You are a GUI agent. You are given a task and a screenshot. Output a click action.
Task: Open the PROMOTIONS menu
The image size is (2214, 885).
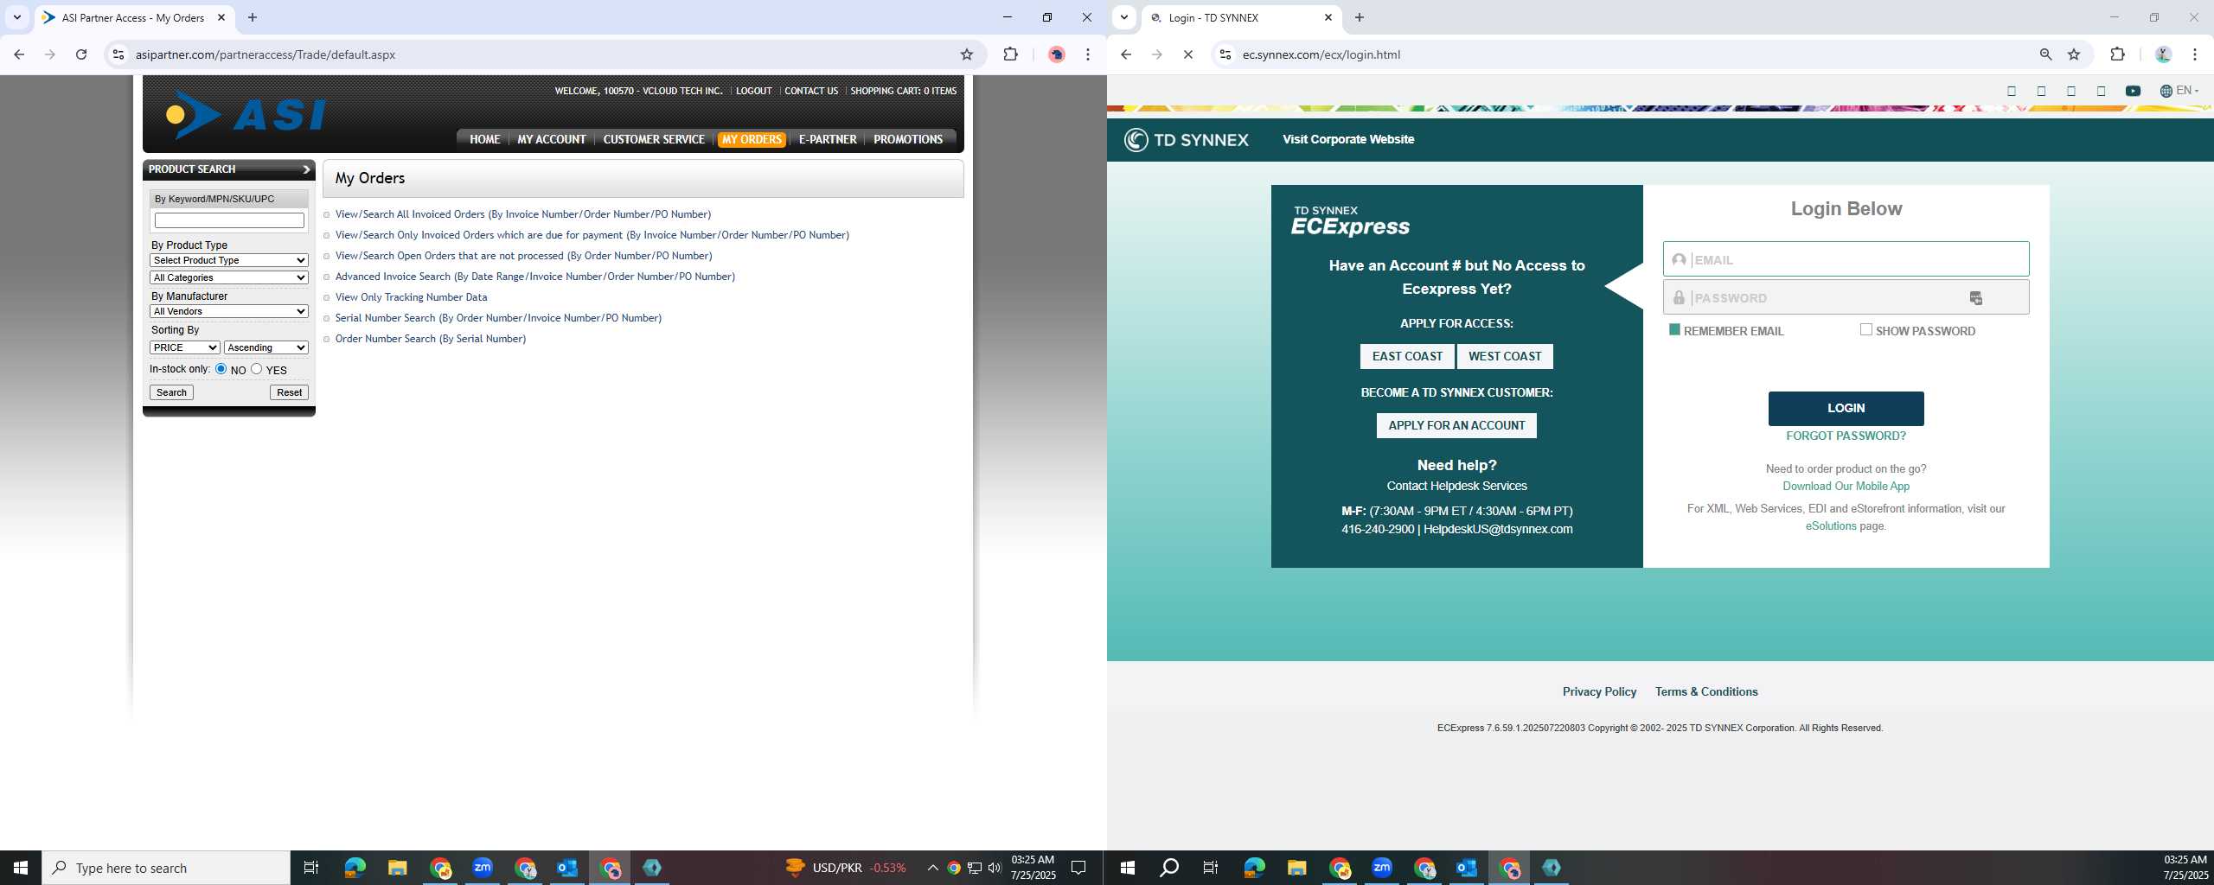[x=908, y=139]
